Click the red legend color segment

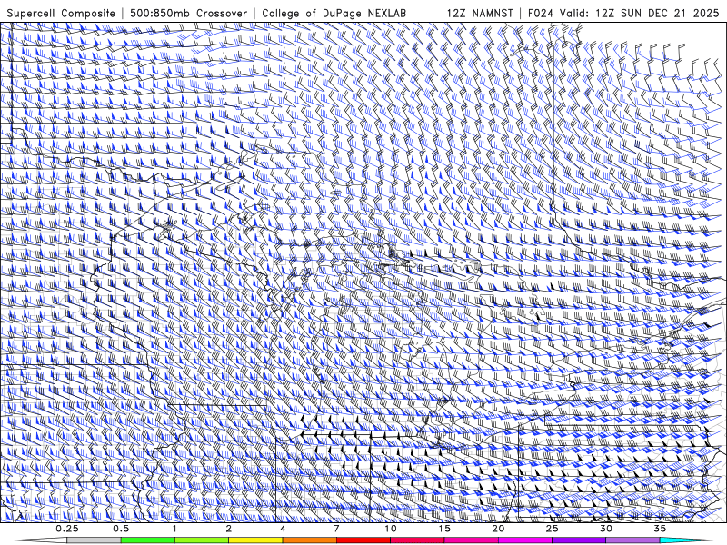pyautogui.click(x=363, y=540)
